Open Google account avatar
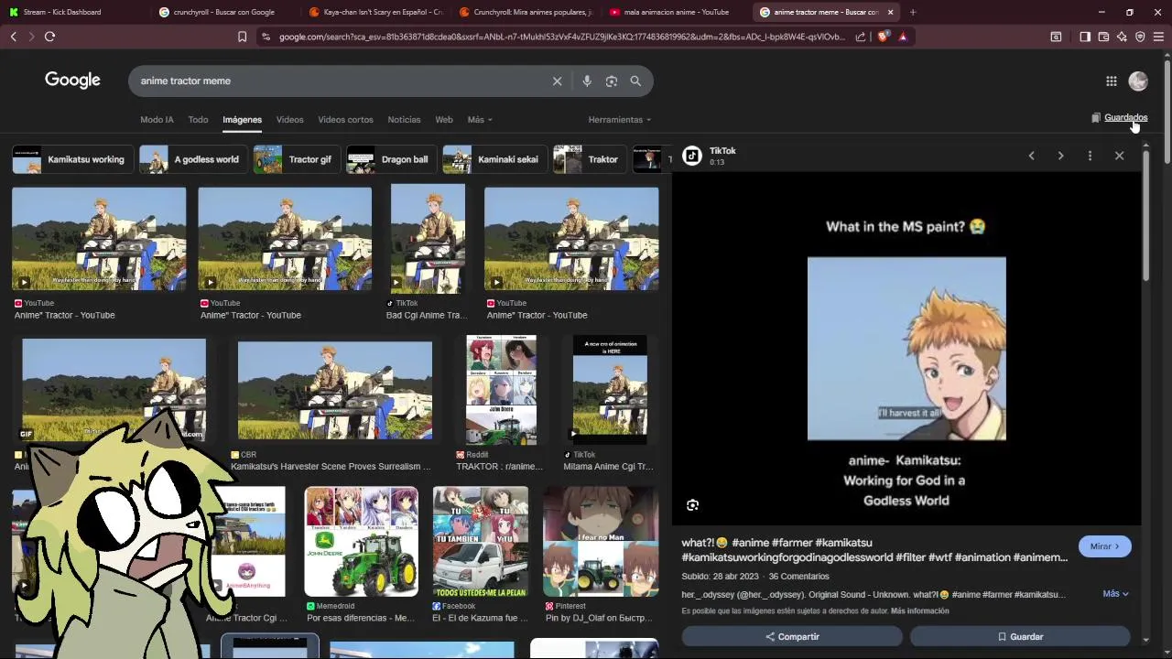 [1138, 81]
